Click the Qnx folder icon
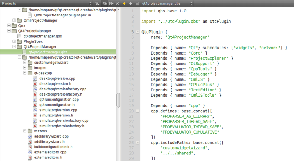294x161 pixels. 14,25
